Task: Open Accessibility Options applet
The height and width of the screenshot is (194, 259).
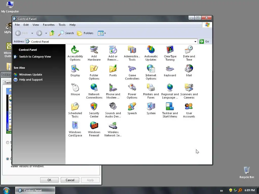Action: [75, 53]
